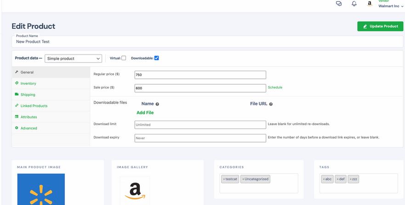Open the chat messages icon
This screenshot has width=405, height=205.
[339, 4]
